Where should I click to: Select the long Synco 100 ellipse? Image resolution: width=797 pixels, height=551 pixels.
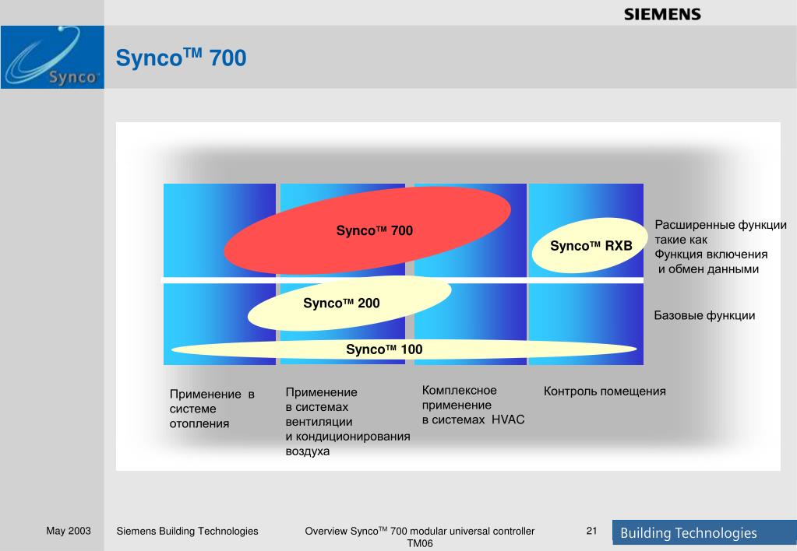click(x=404, y=349)
